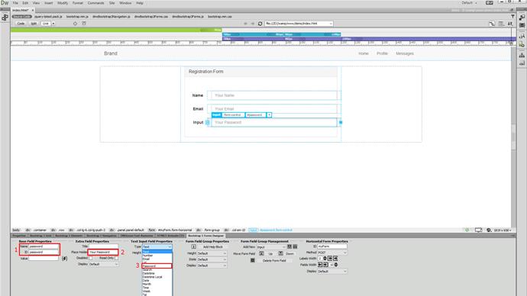This screenshot has width=527, height=296.
Task: Click the Dreamweaver Dw logo icon
Action: click(5, 3)
